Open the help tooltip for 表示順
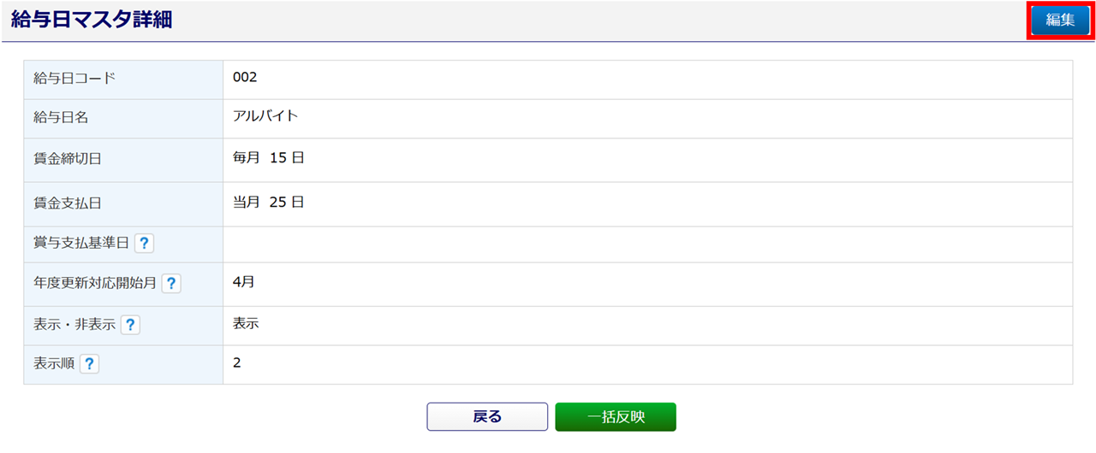Image resolution: width=1096 pixels, height=453 pixels. (x=89, y=364)
